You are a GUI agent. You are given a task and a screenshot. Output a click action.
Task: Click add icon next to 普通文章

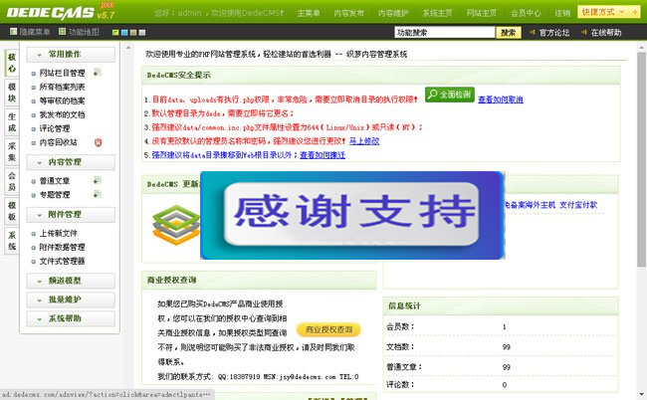click(97, 181)
